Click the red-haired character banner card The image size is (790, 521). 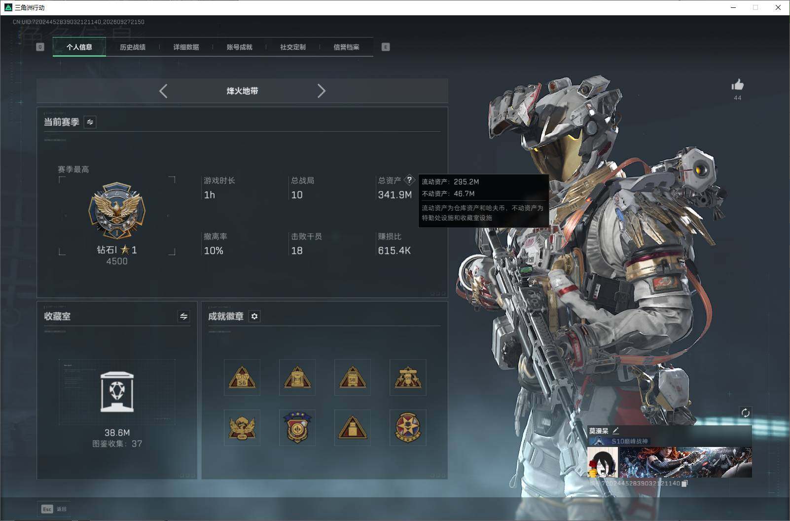point(685,462)
